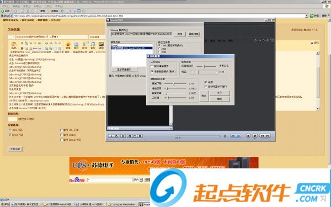This screenshot has height=207, width=331.
Task: Click the 浏览 browse button for Winamp plugin path
Action: [180, 34]
